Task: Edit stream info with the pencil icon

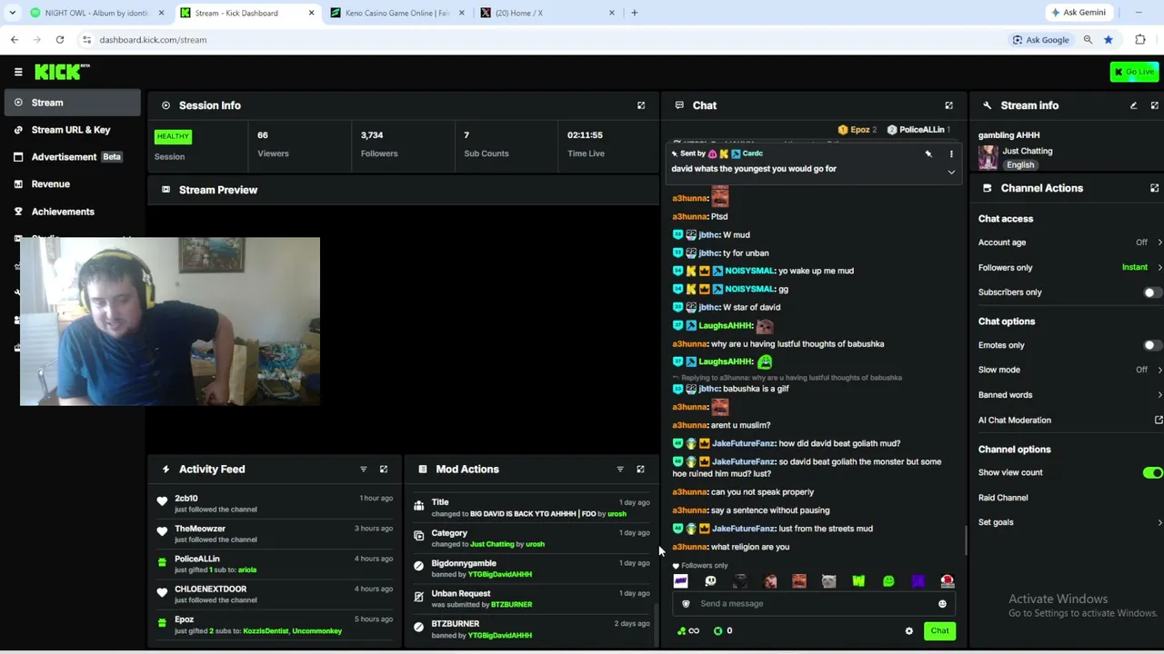Action: pyautogui.click(x=1133, y=105)
